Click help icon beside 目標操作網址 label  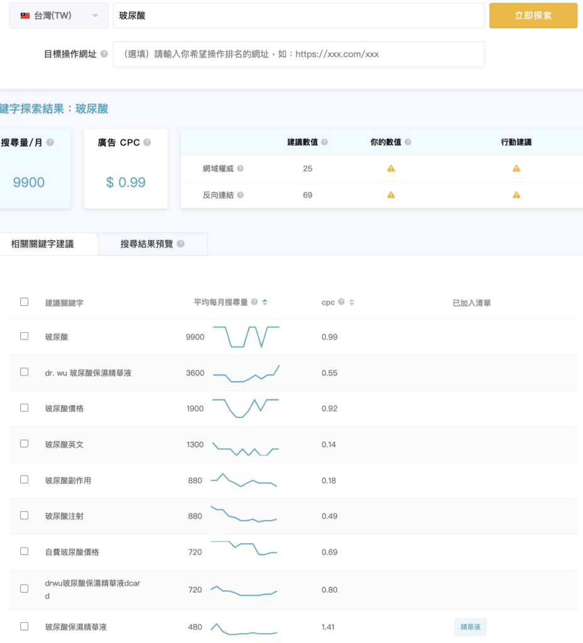point(104,54)
